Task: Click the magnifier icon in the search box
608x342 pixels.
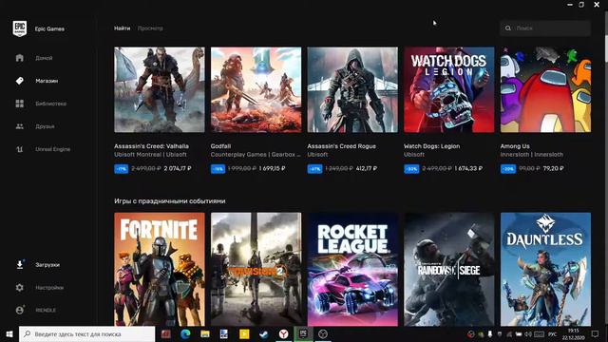Action: pos(508,28)
